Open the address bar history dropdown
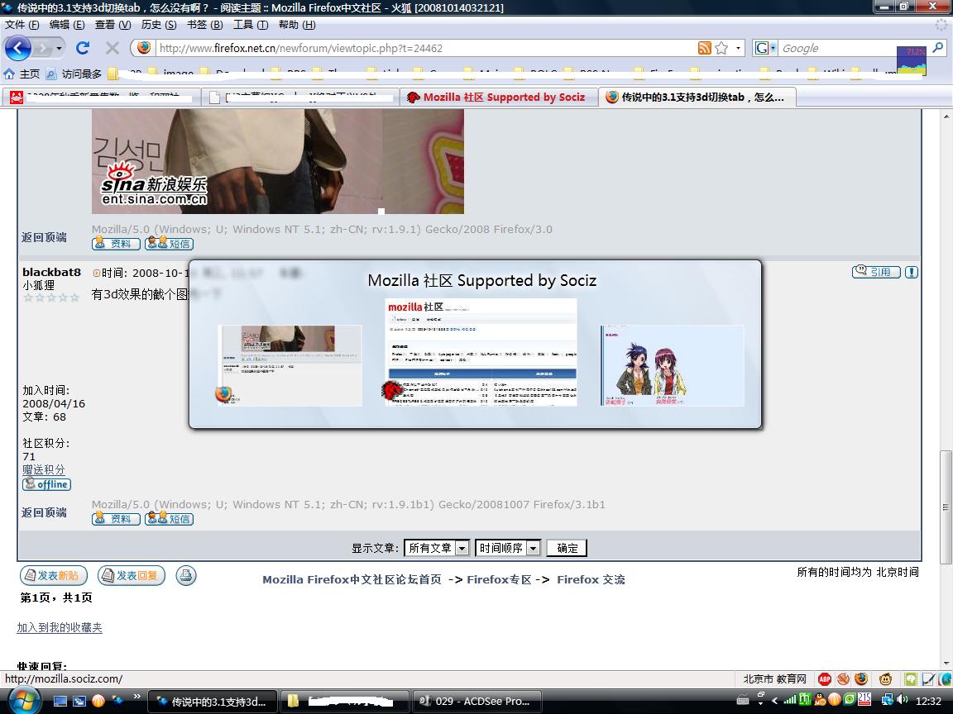This screenshot has width=953, height=714. (739, 48)
